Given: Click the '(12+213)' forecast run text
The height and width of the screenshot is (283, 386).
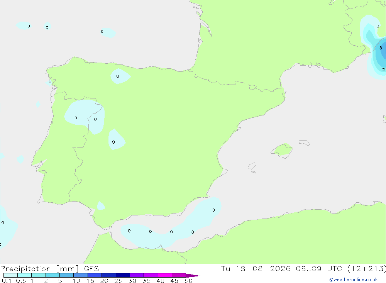Looking at the screenshot, I should click(x=367, y=269).
